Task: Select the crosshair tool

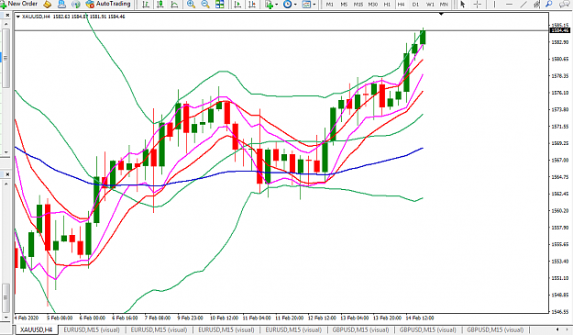Action: (478, 5)
